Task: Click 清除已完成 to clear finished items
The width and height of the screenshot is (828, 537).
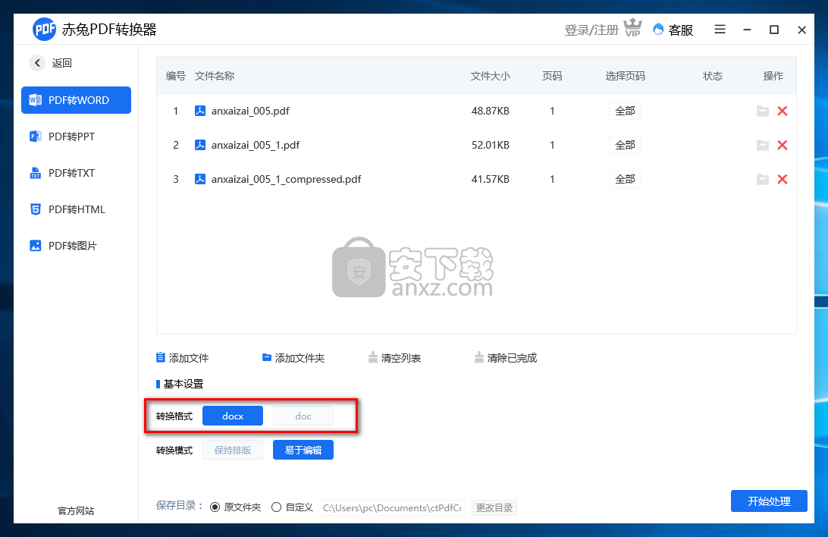Action: [x=506, y=358]
